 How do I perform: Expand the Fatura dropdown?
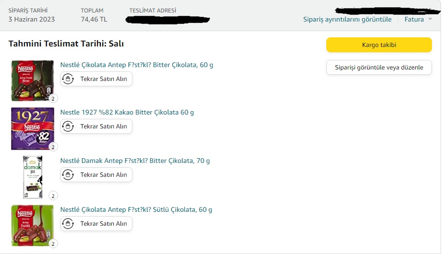point(418,19)
